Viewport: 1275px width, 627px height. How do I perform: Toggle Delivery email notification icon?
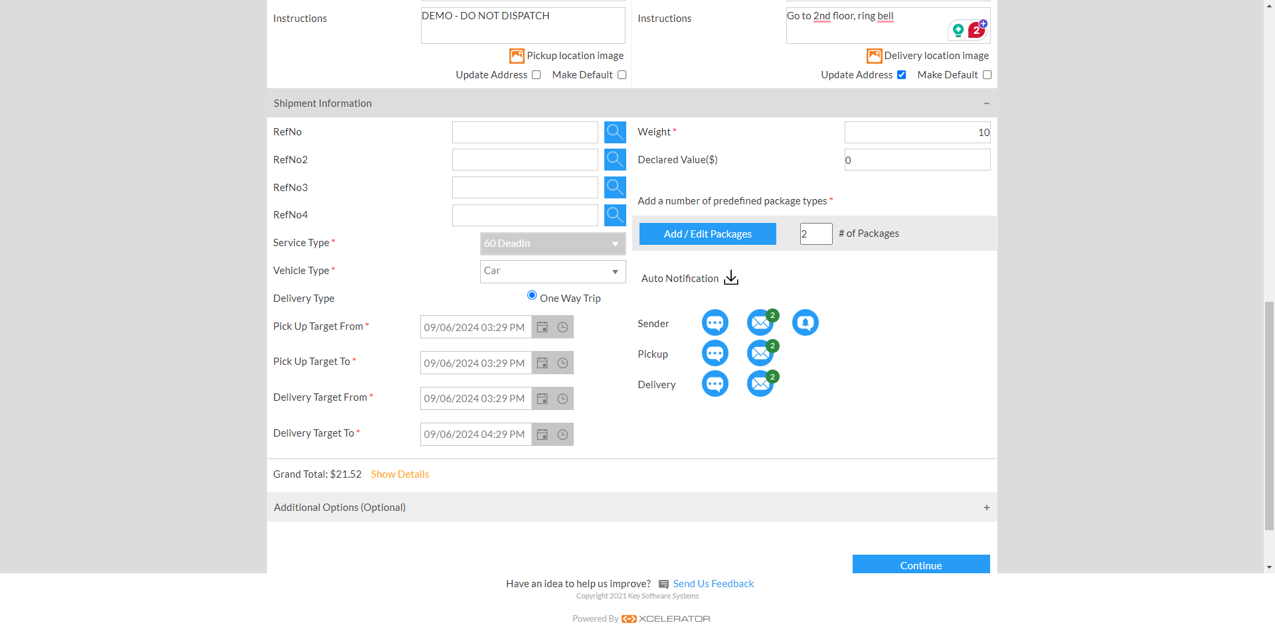pos(760,384)
